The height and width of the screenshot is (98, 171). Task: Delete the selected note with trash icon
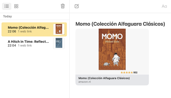point(63,6)
